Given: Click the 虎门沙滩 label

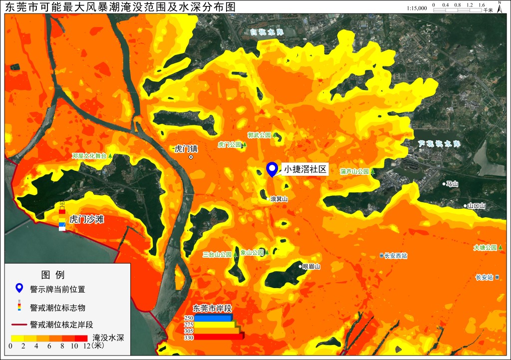Looking at the screenshot, I should [87, 219].
